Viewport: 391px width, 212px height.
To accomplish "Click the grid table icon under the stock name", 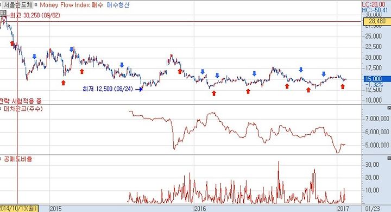I will (3, 14).
